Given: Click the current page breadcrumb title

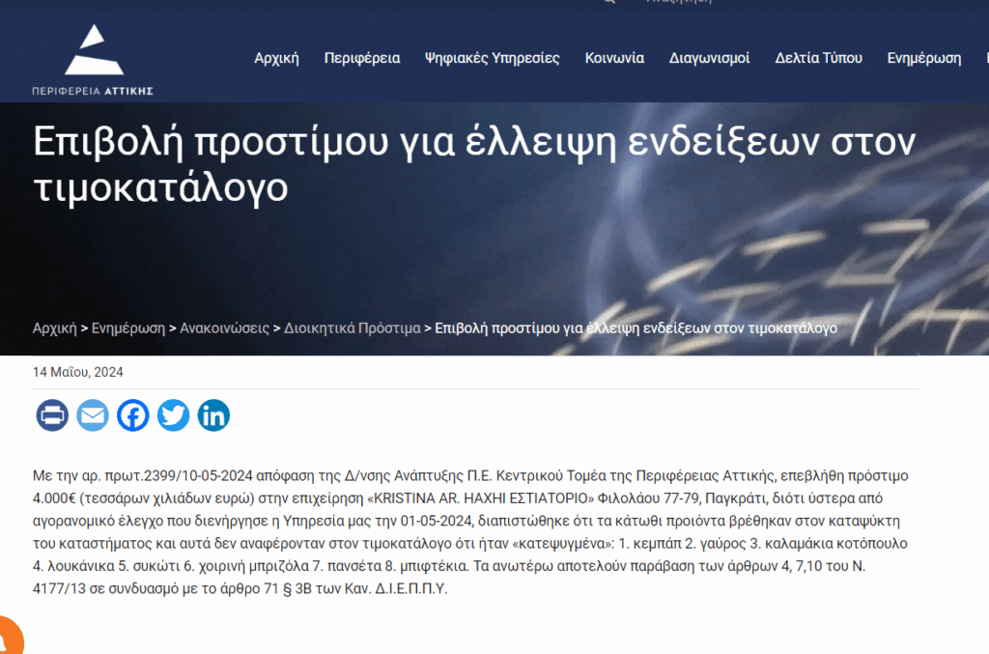Looking at the screenshot, I should (636, 327).
